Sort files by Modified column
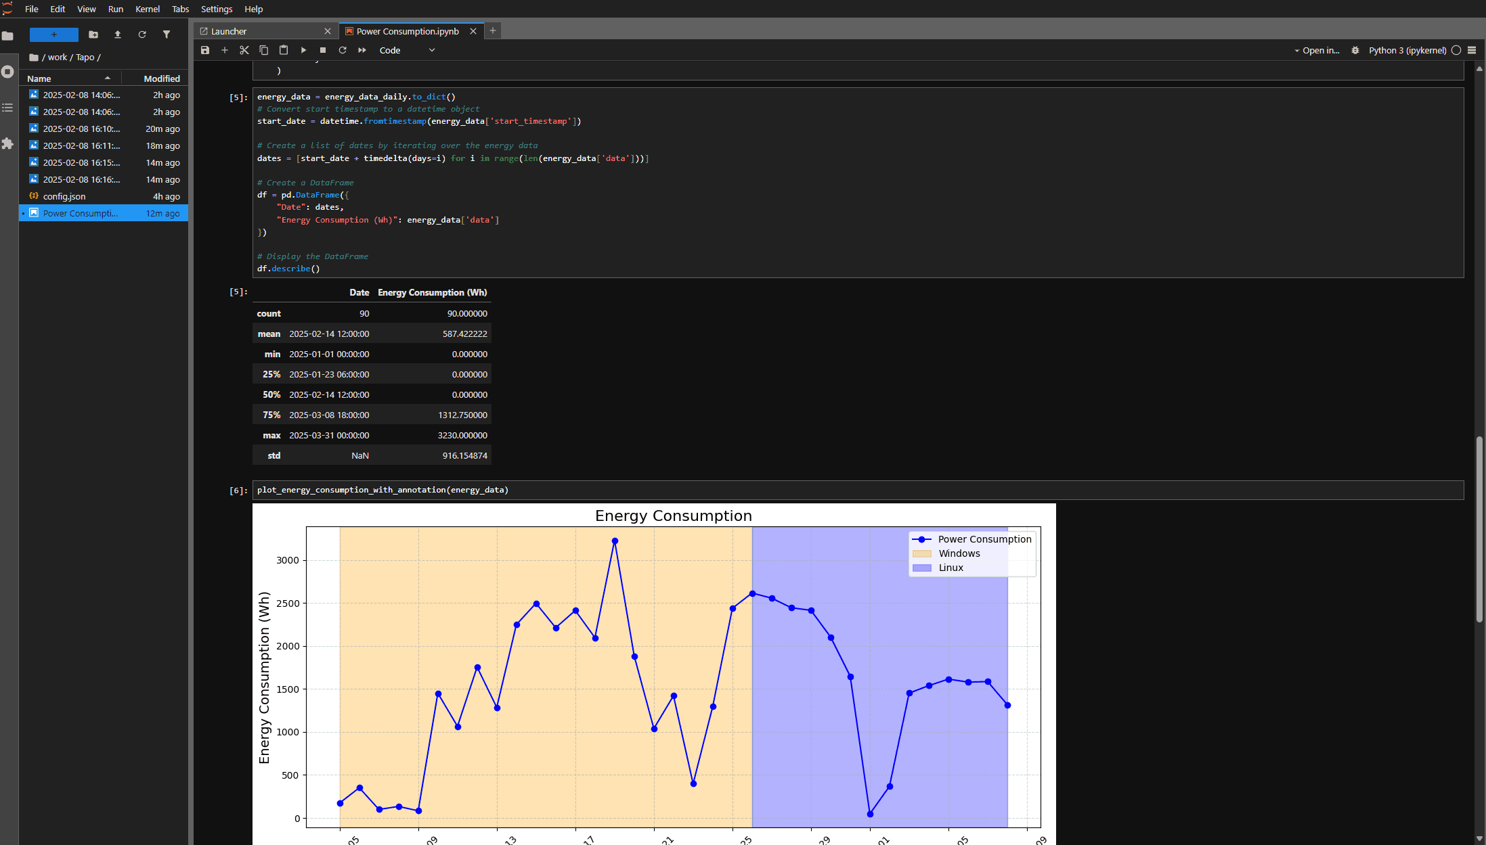The width and height of the screenshot is (1486, 845). click(x=156, y=78)
